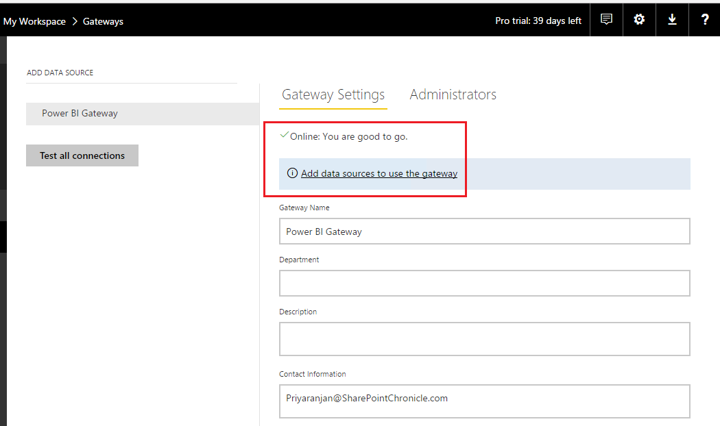Image resolution: width=720 pixels, height=426 pixels.
Task: Click the Gateway Name input field
Action: (484, 231)
